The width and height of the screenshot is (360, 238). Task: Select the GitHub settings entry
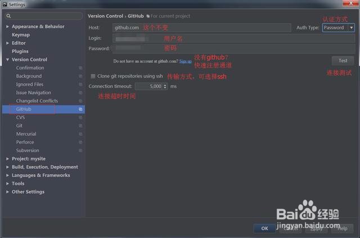coord(24,109)
